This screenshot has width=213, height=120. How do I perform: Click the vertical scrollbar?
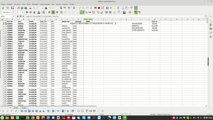tap(207, 63)
